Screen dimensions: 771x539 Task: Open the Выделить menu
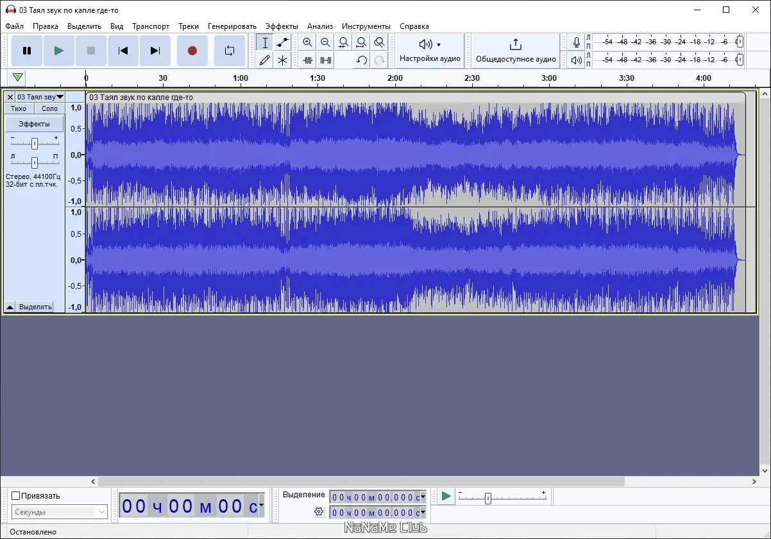(x=84, y=26)
